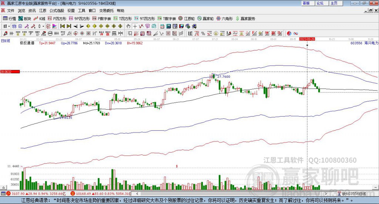Screen dimensions: 379x204
Task: Click the Up=28.7786 indicator value
Action: point(69,43)
